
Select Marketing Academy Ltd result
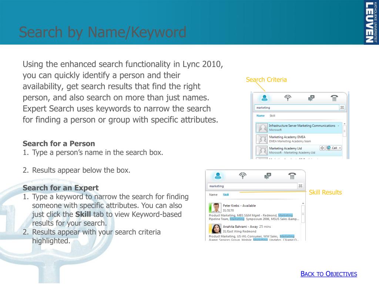299,151
